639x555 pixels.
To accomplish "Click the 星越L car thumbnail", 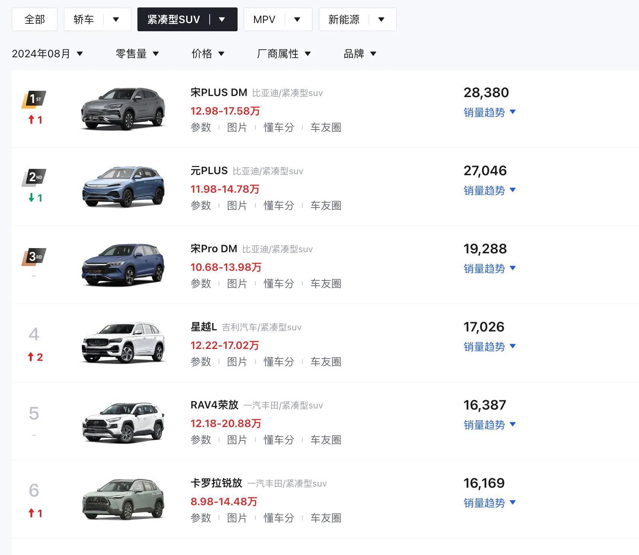I will (123, 343).
